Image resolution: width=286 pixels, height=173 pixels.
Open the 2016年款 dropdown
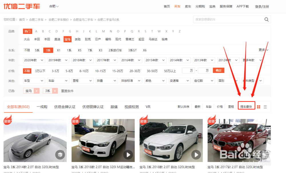coord(131,60)
